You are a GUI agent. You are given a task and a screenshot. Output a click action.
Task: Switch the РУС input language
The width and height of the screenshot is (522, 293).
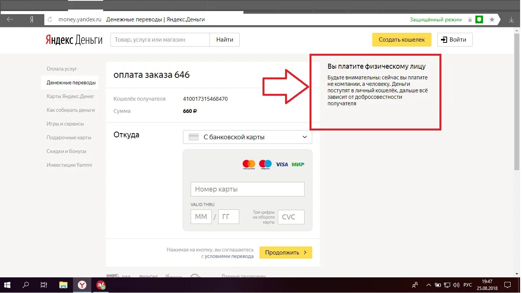pyautogui.click(x=468, y=285)
